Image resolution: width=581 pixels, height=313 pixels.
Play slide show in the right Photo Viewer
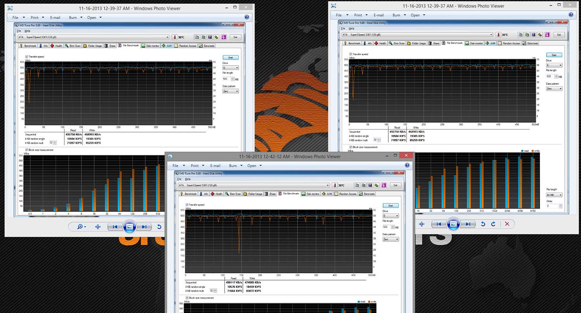[x=453, y=224]
